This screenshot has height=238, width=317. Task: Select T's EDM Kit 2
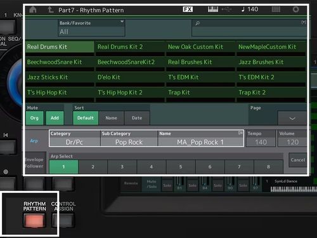pyautogui.click(x=271, y=77)
